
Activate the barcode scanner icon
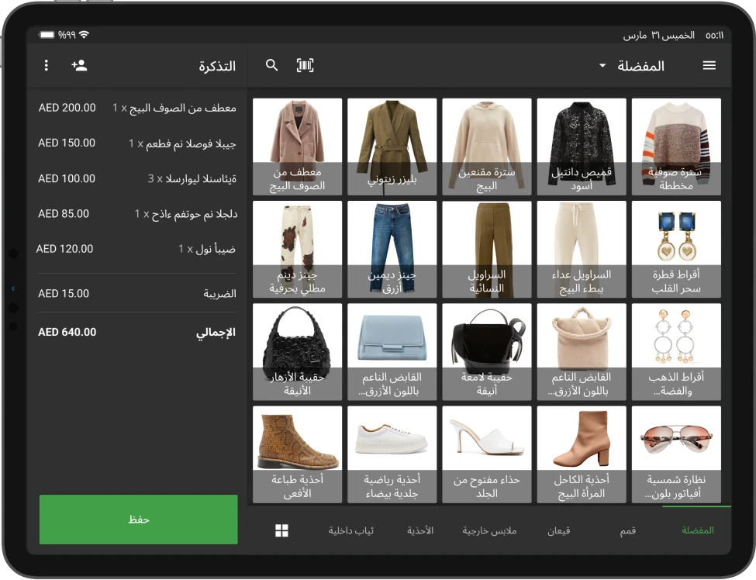coord(304,65)
